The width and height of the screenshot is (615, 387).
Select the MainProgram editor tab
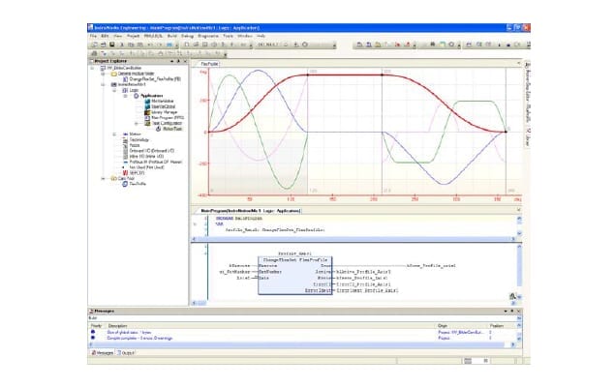click(x=248, y=210)
